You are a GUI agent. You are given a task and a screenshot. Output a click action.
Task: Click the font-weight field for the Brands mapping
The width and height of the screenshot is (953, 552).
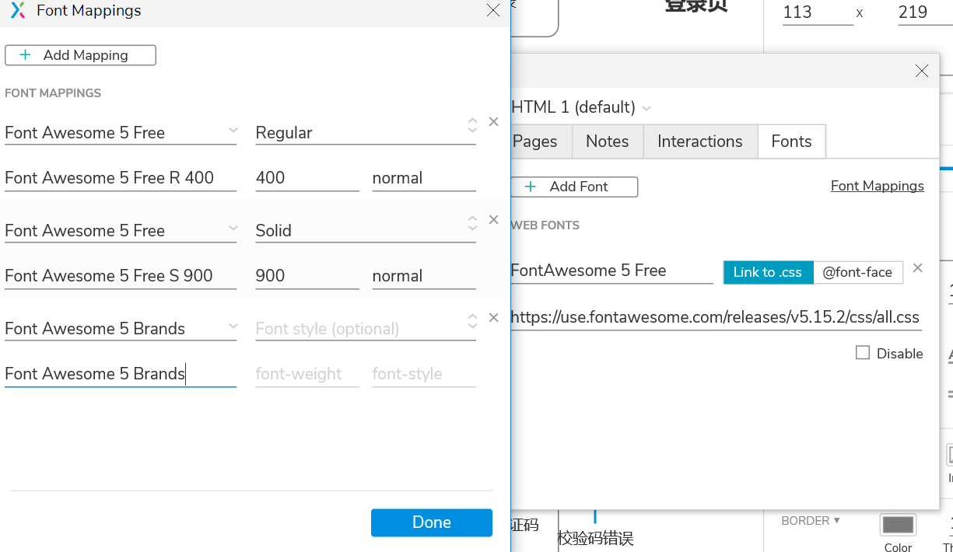(x=307, y=374)
